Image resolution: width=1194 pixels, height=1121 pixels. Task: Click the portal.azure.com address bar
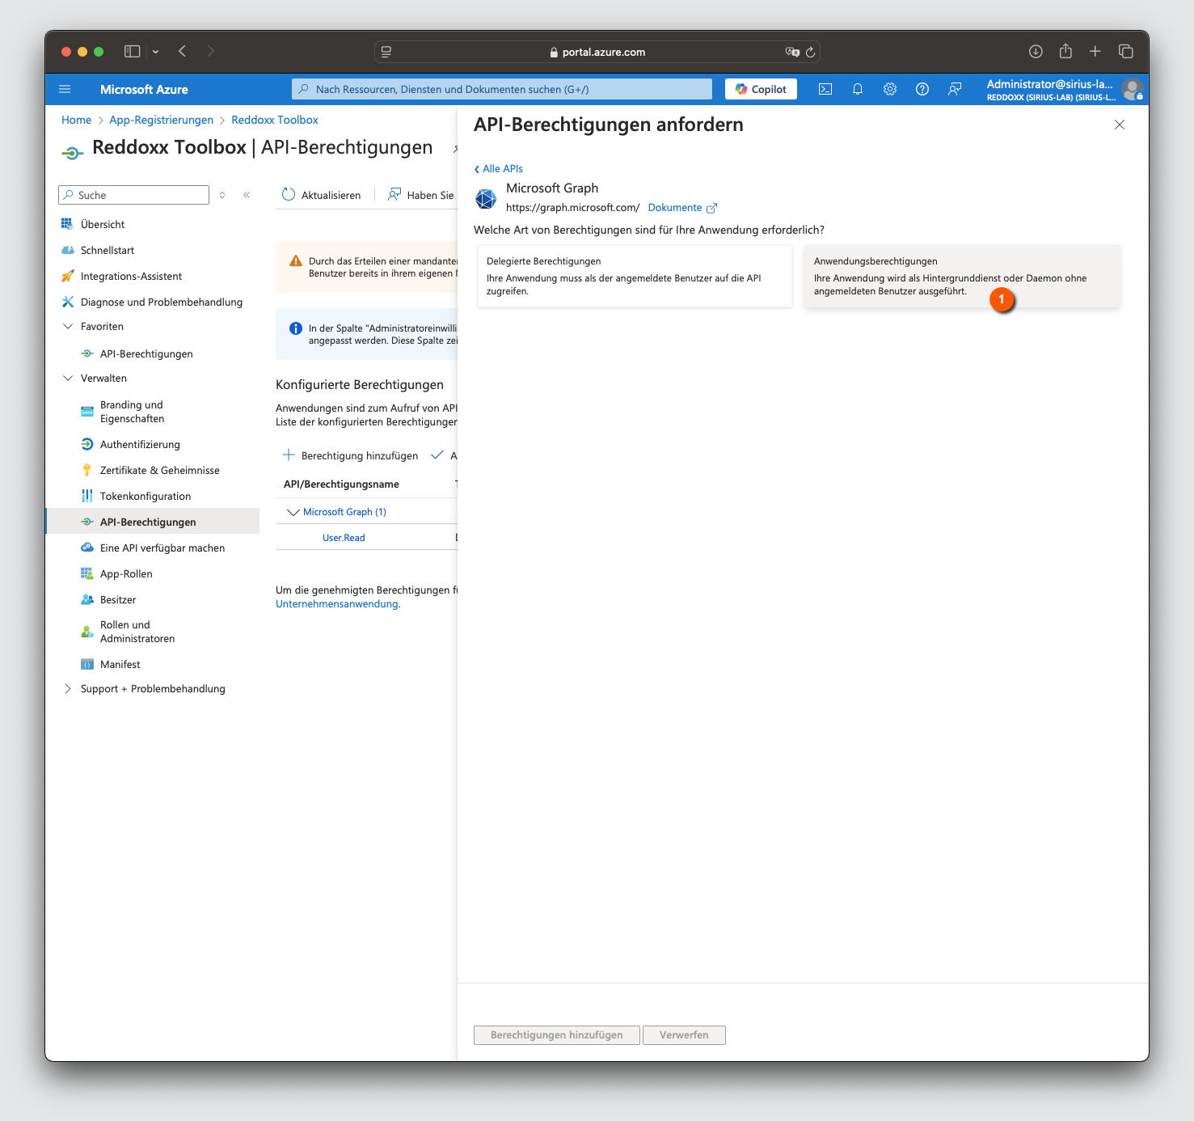tap(597, 52)
